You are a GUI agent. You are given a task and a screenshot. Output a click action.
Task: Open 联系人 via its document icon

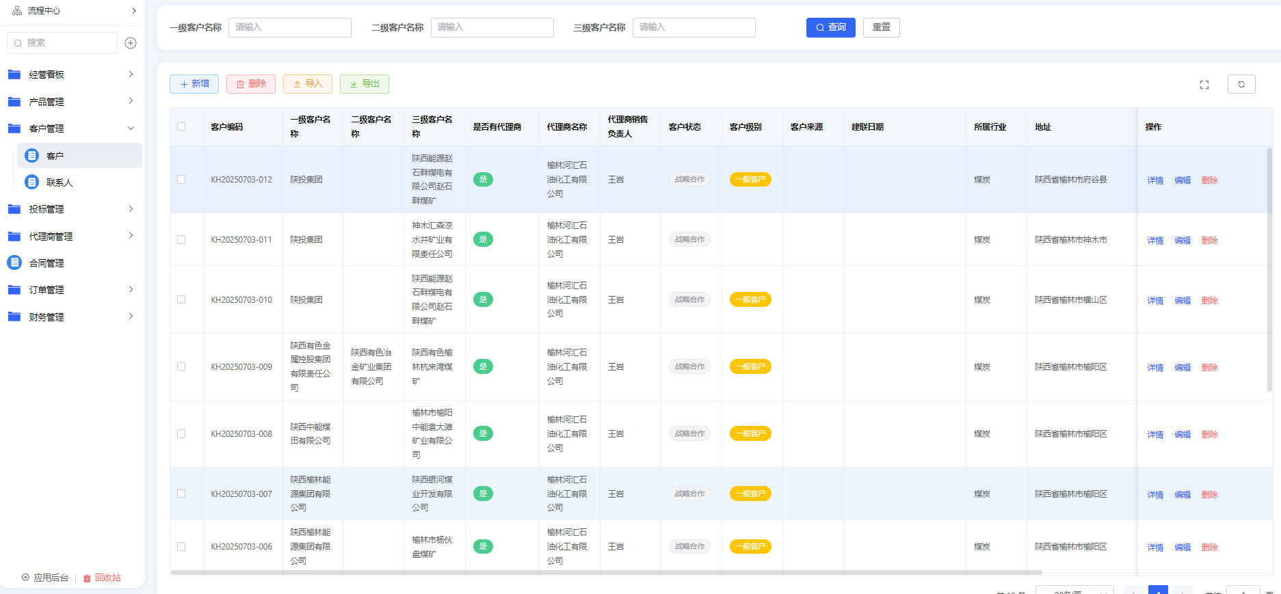point(31,183)
